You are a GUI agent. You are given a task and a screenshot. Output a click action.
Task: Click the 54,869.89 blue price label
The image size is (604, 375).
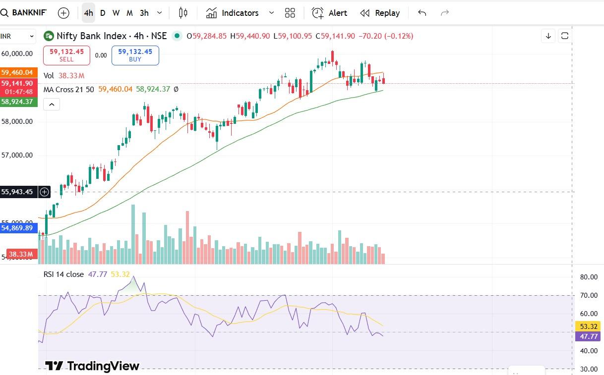tap(18, 228)
